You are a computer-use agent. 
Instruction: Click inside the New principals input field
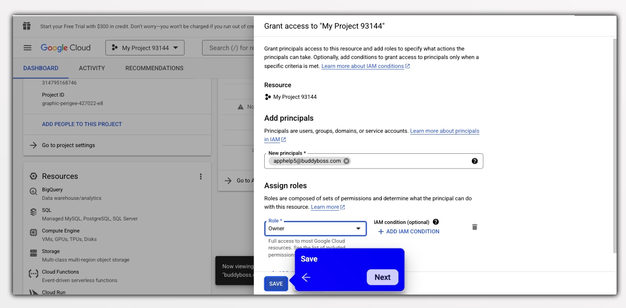point(373,161)
